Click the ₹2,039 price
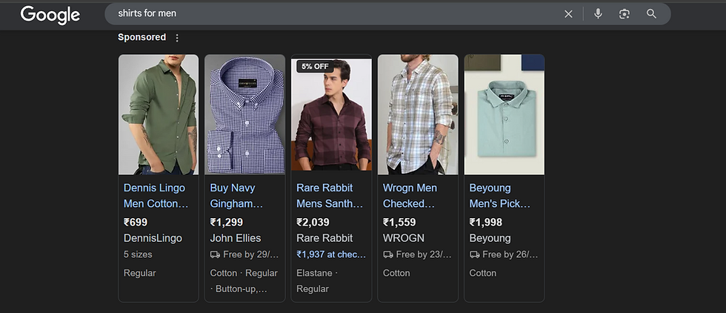Viewport: 726px width, 313px height. (x=313, y=223)
